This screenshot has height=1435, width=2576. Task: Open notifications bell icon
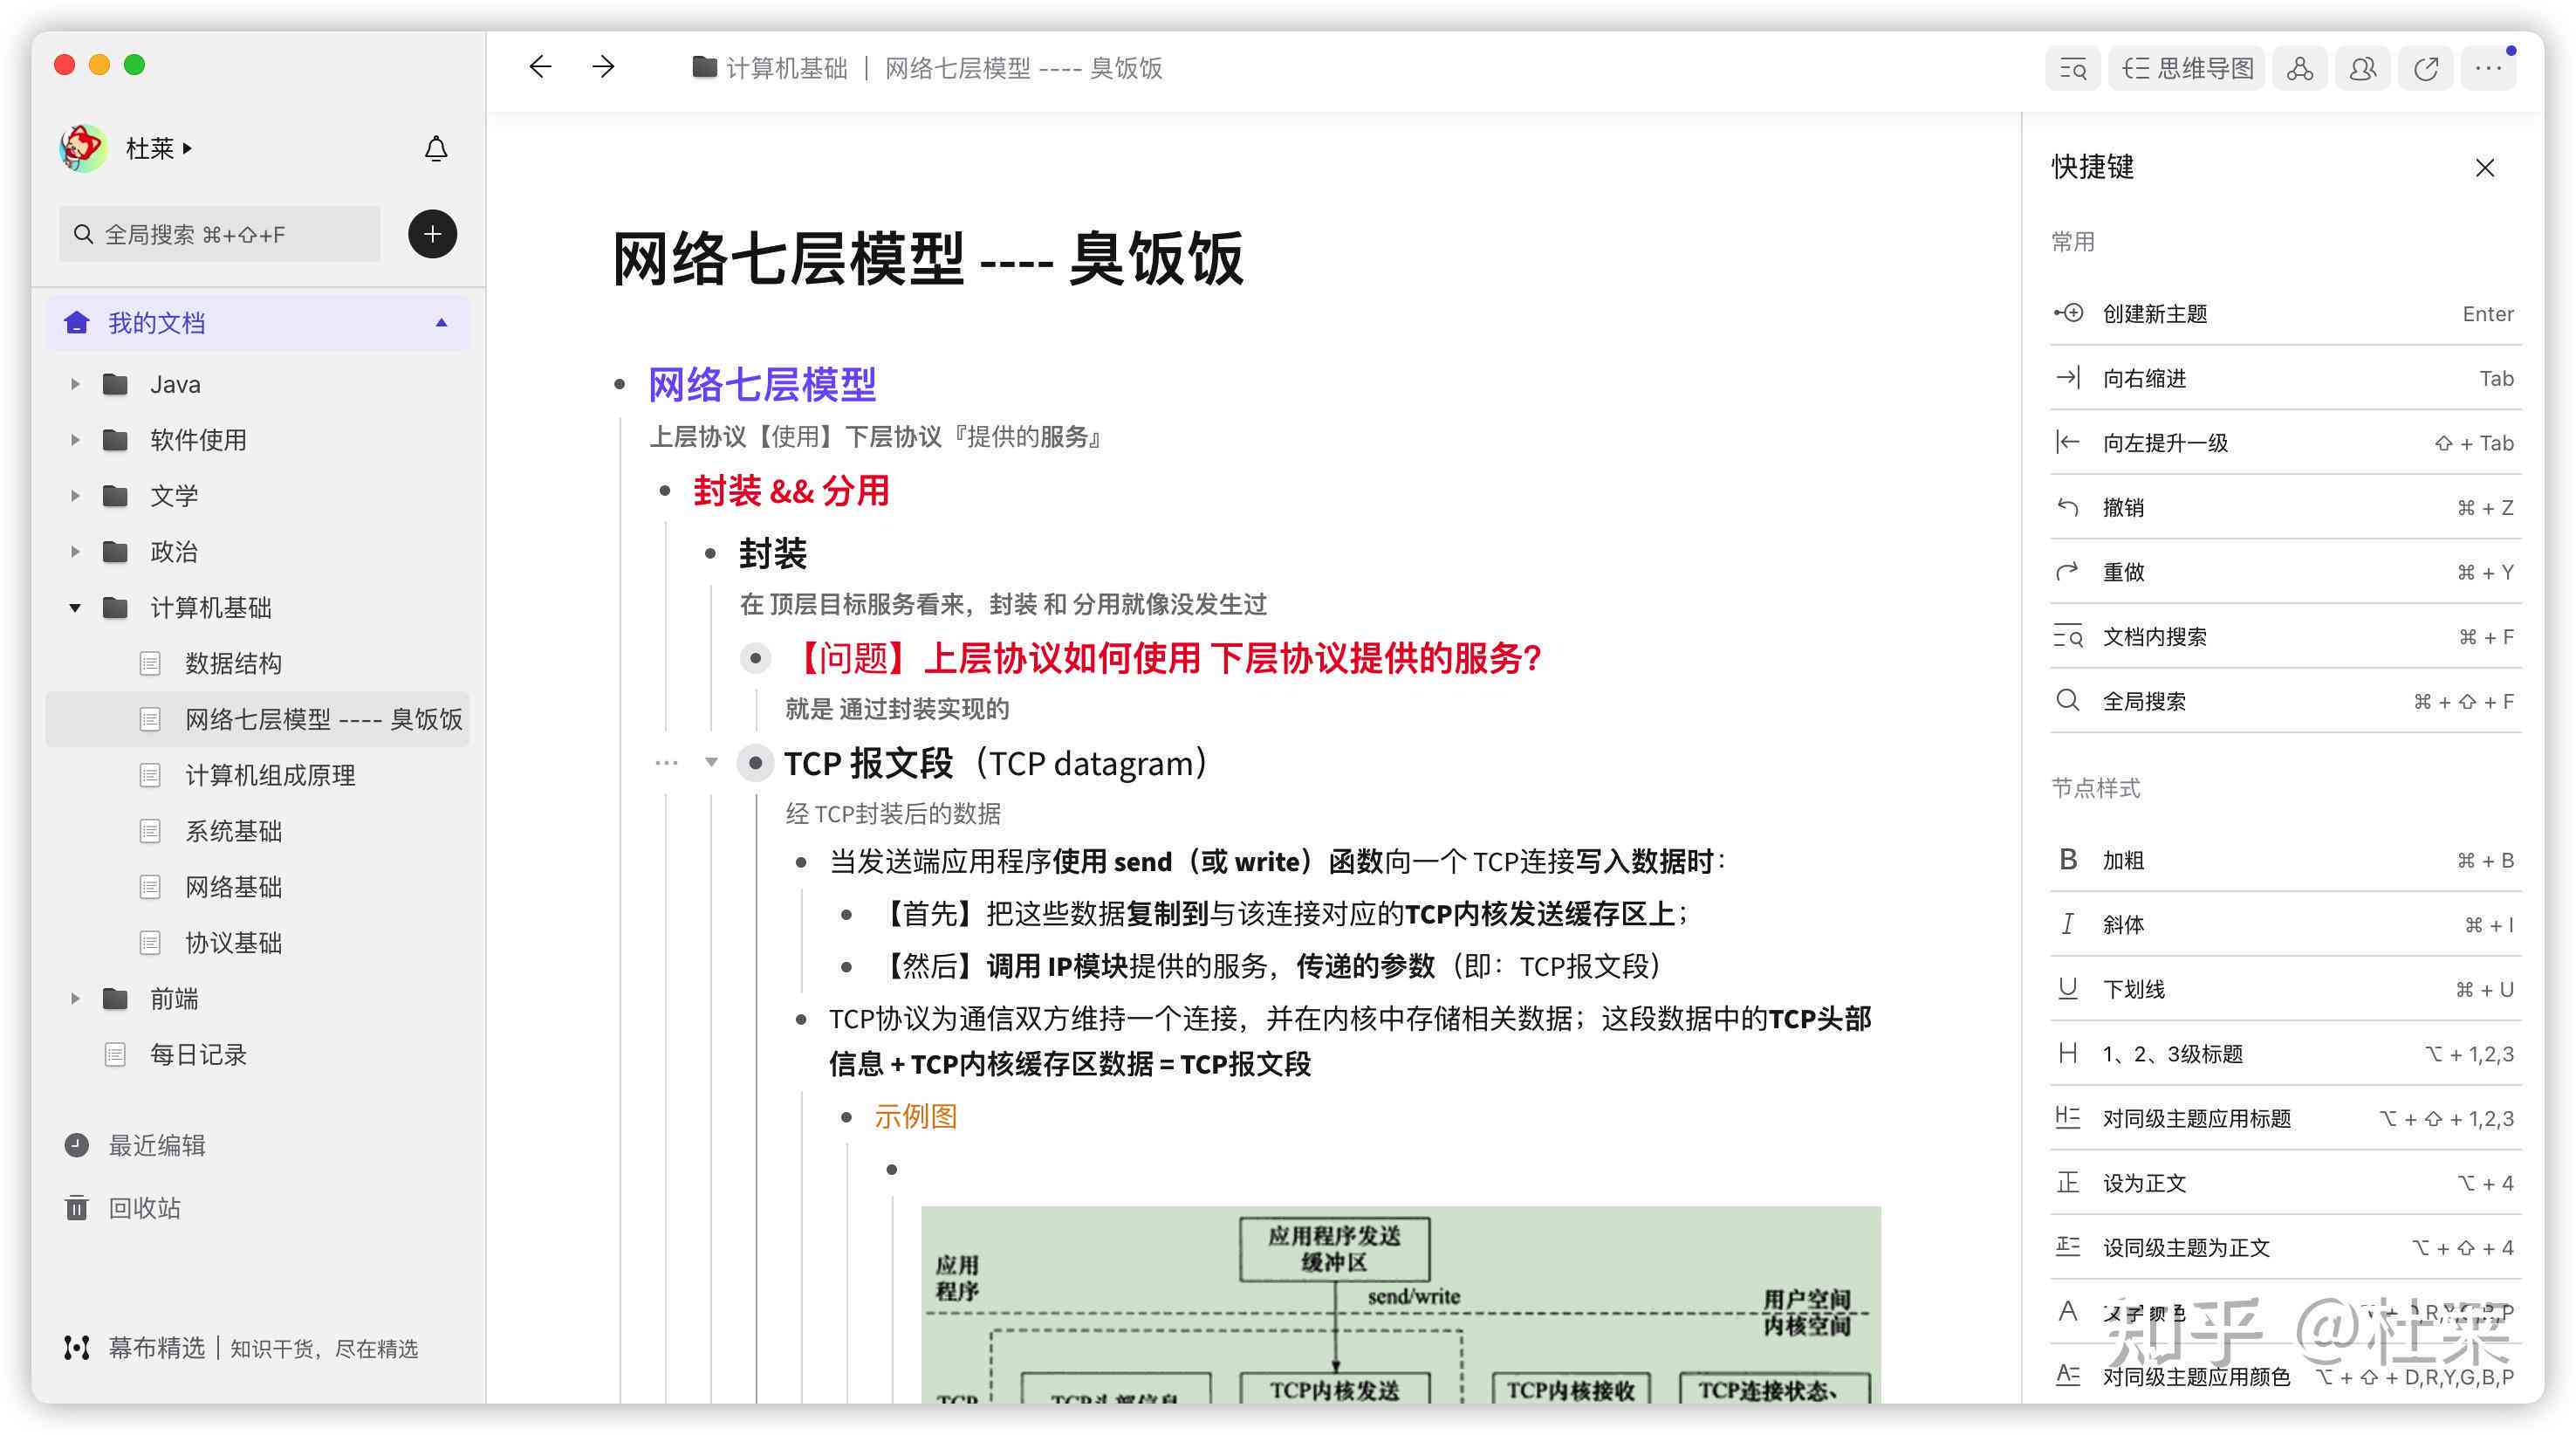pyautogui.click(x=436, y=149)
